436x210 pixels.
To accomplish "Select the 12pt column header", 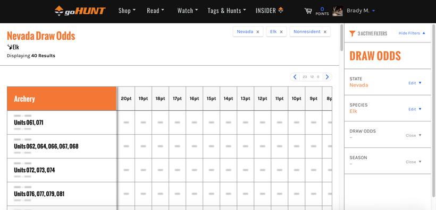I will [263, 99].
